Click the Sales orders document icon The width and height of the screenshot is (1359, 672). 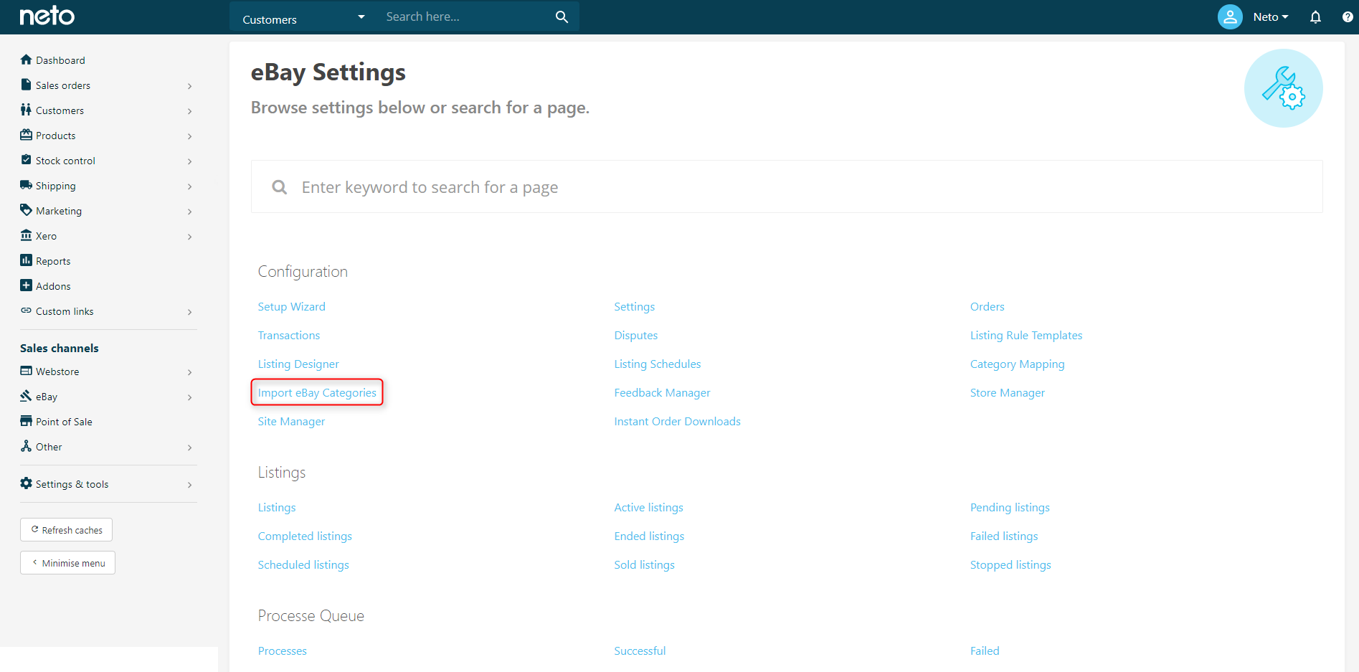(27, 85)
